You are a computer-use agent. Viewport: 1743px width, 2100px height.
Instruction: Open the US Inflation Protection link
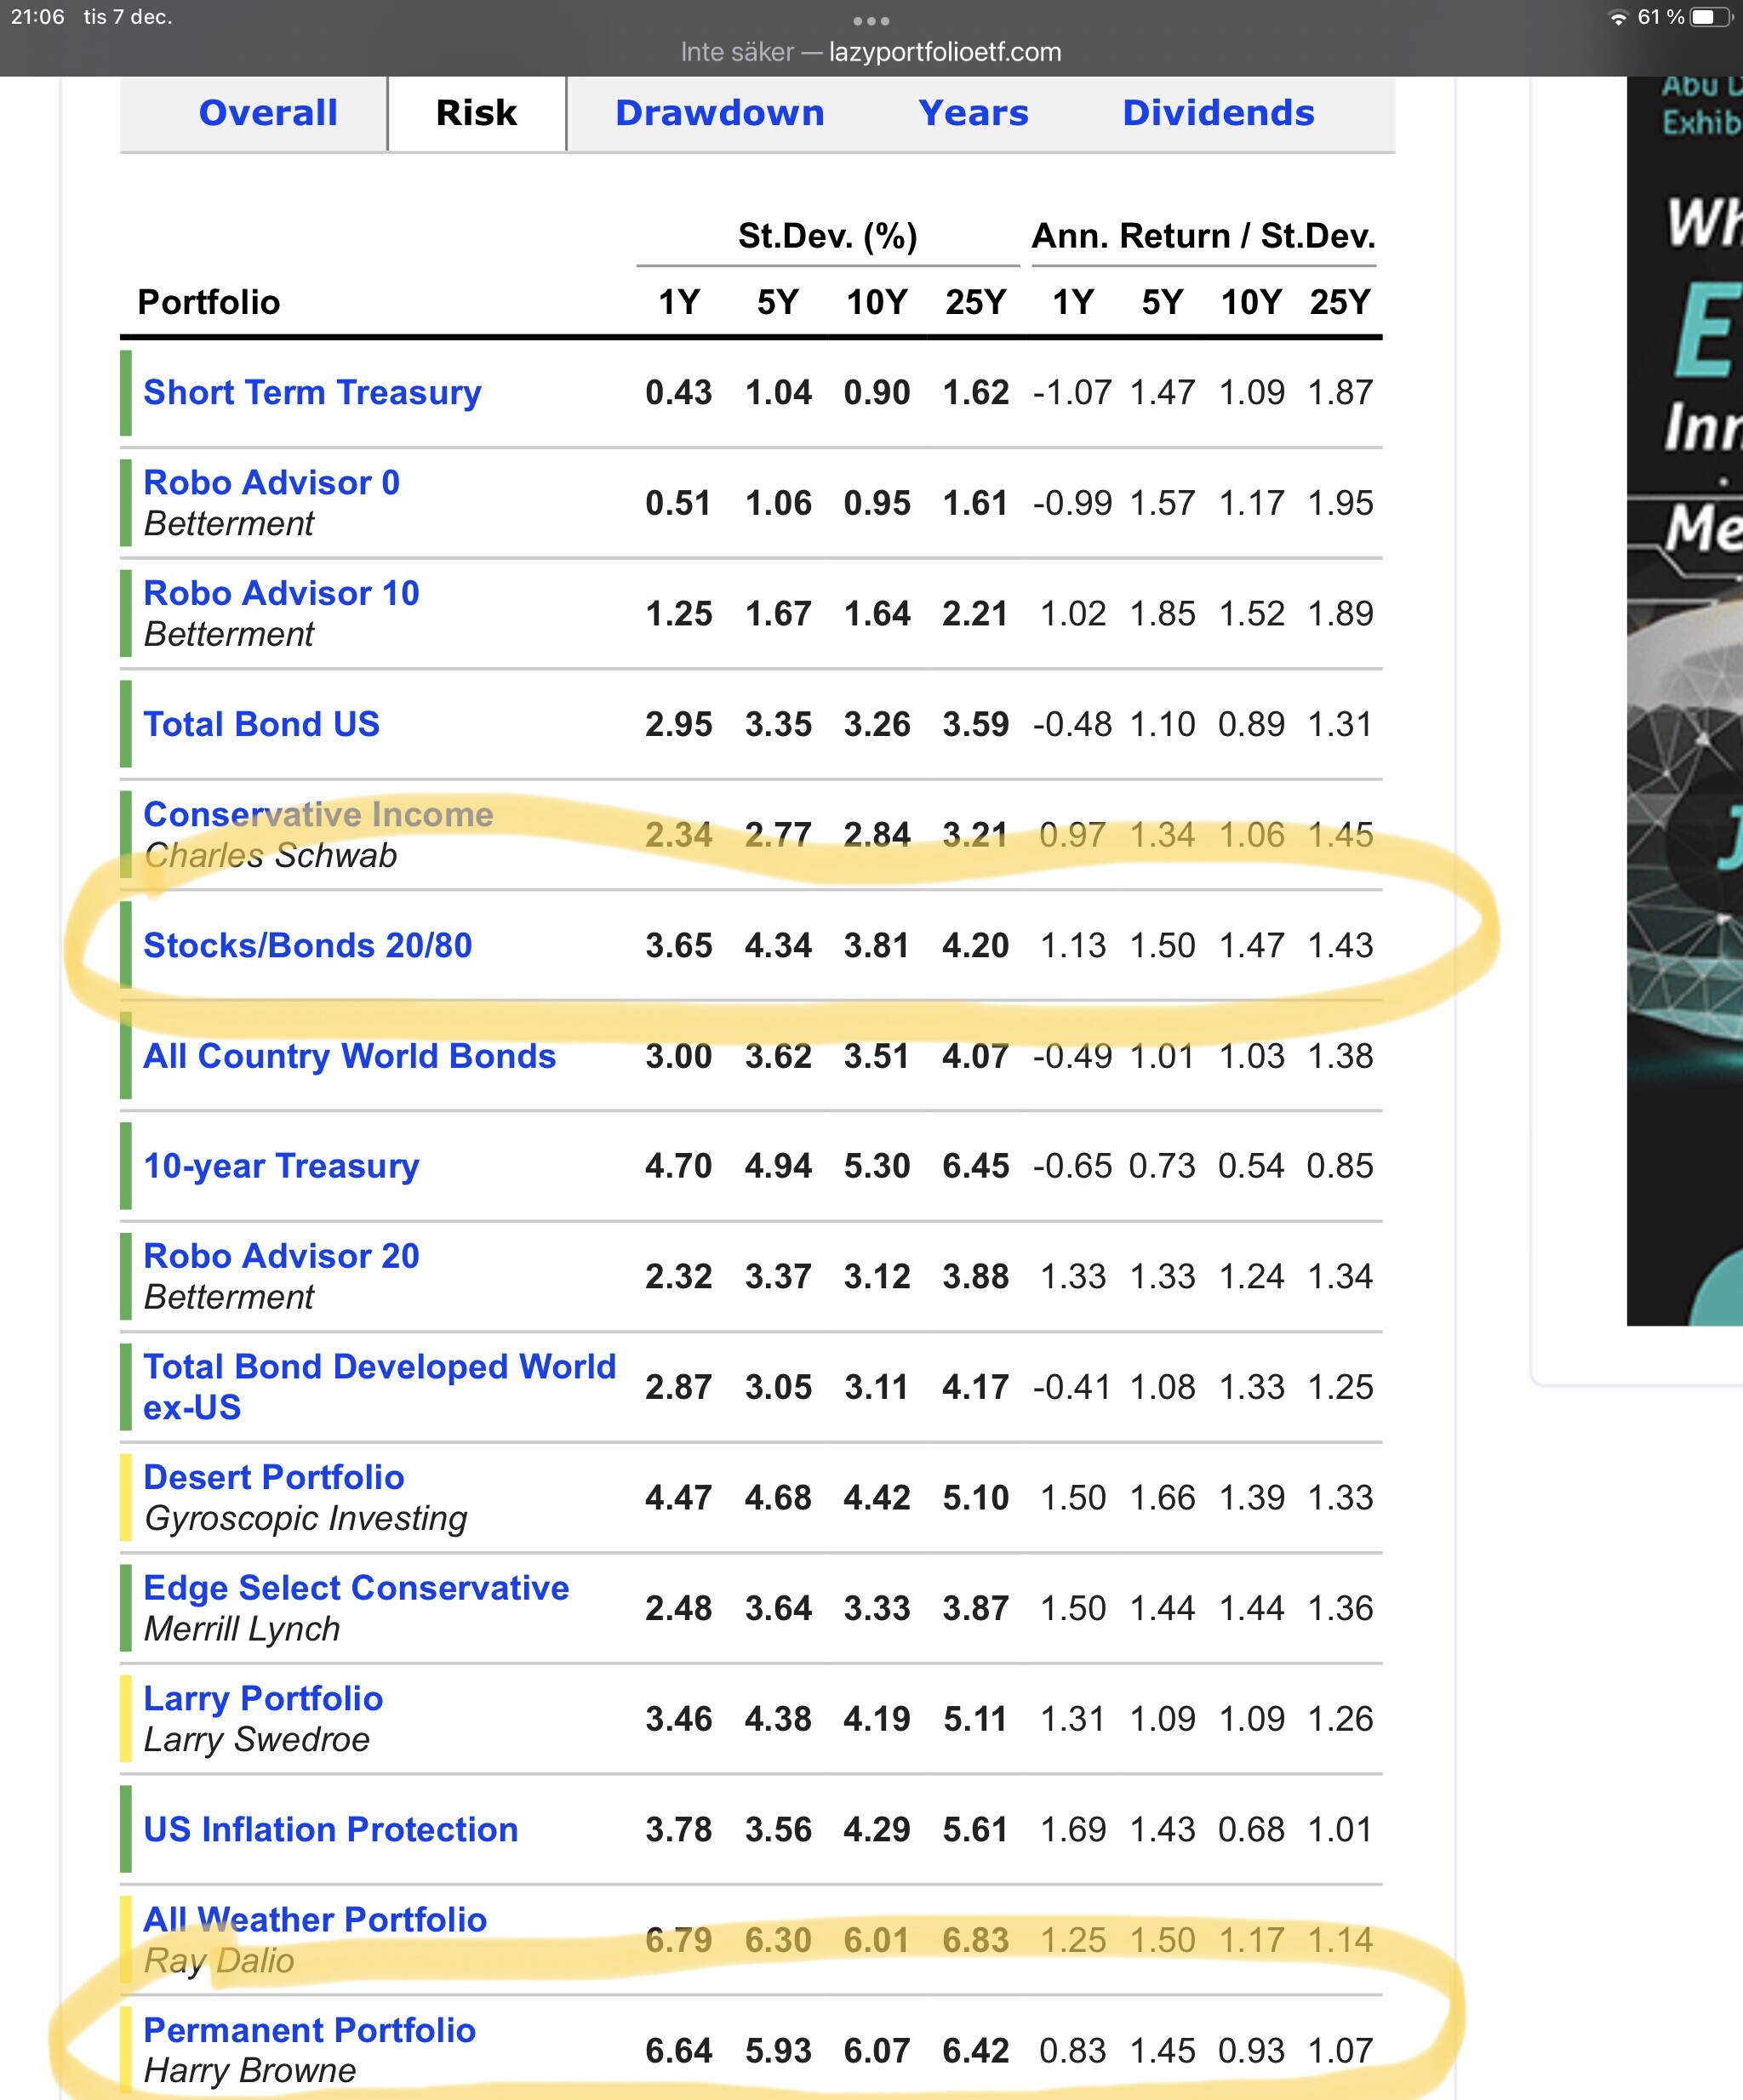coord(330,1829)
